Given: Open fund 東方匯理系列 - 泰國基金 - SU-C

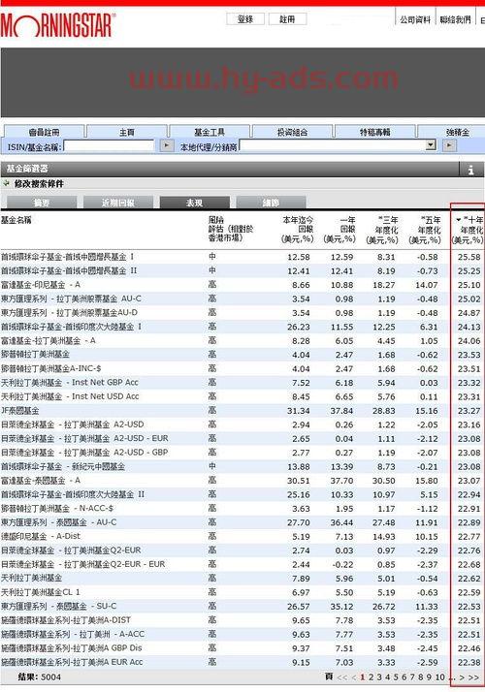Looking at the screenshot, I should click(59, 607).
